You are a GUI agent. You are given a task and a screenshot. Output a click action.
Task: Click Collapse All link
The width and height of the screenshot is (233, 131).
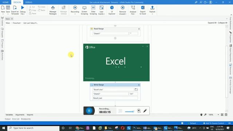click(x=222, y=23)
